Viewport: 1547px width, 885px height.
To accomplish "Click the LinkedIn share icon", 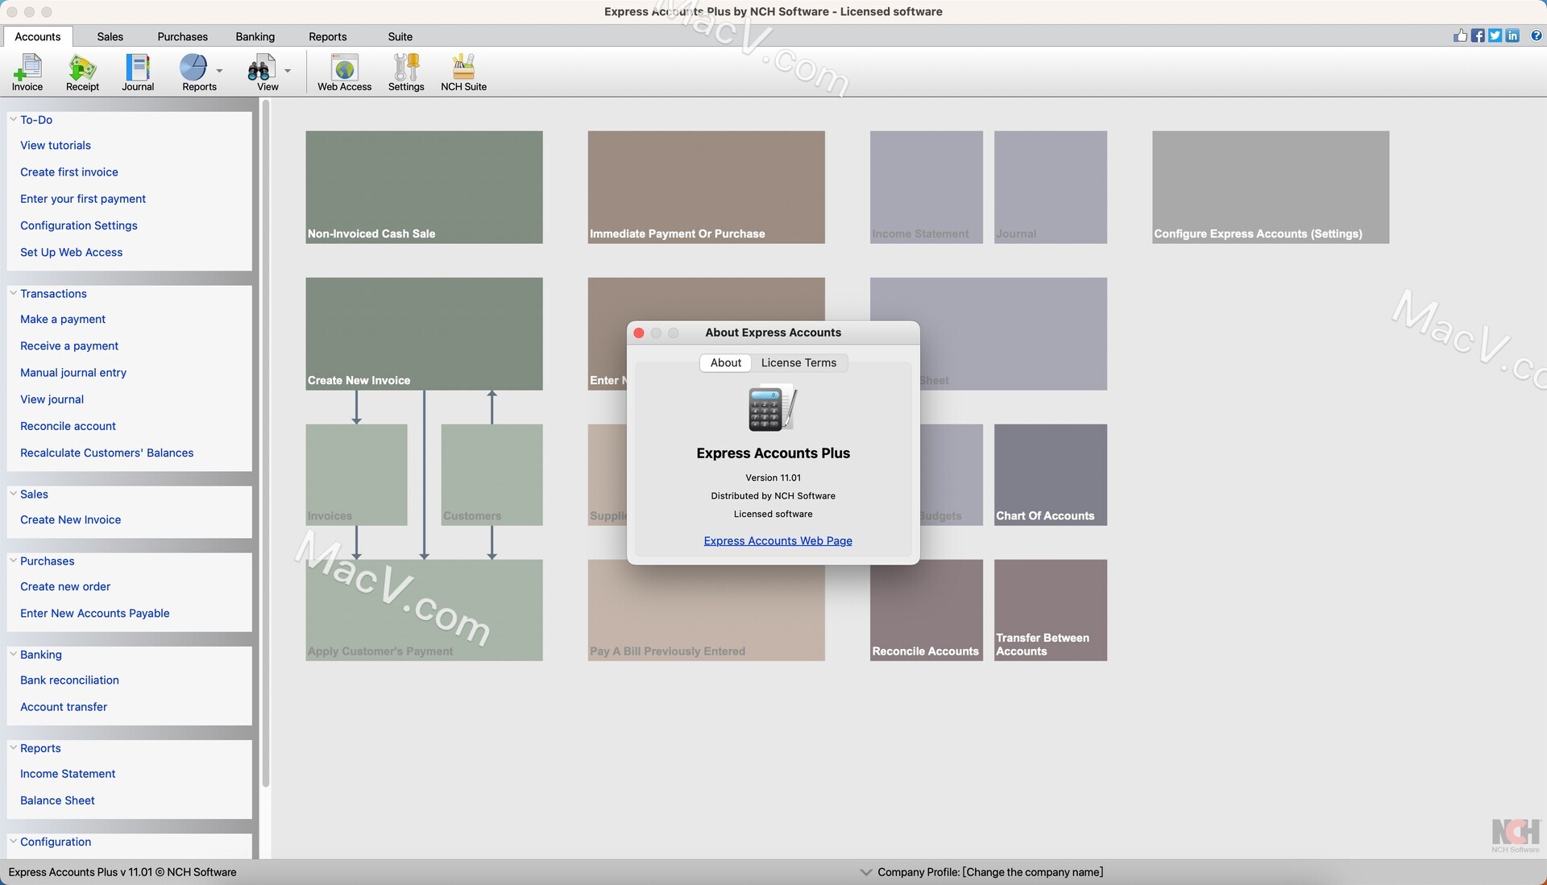I will click(1512, 35).
